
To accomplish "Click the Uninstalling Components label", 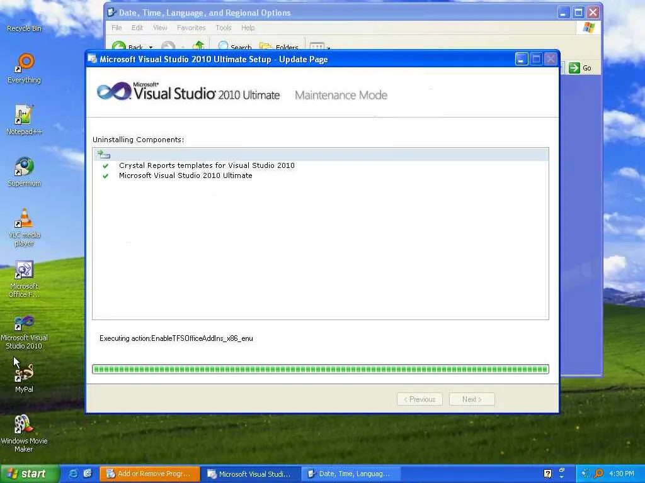I will click(x=138, y=140).
